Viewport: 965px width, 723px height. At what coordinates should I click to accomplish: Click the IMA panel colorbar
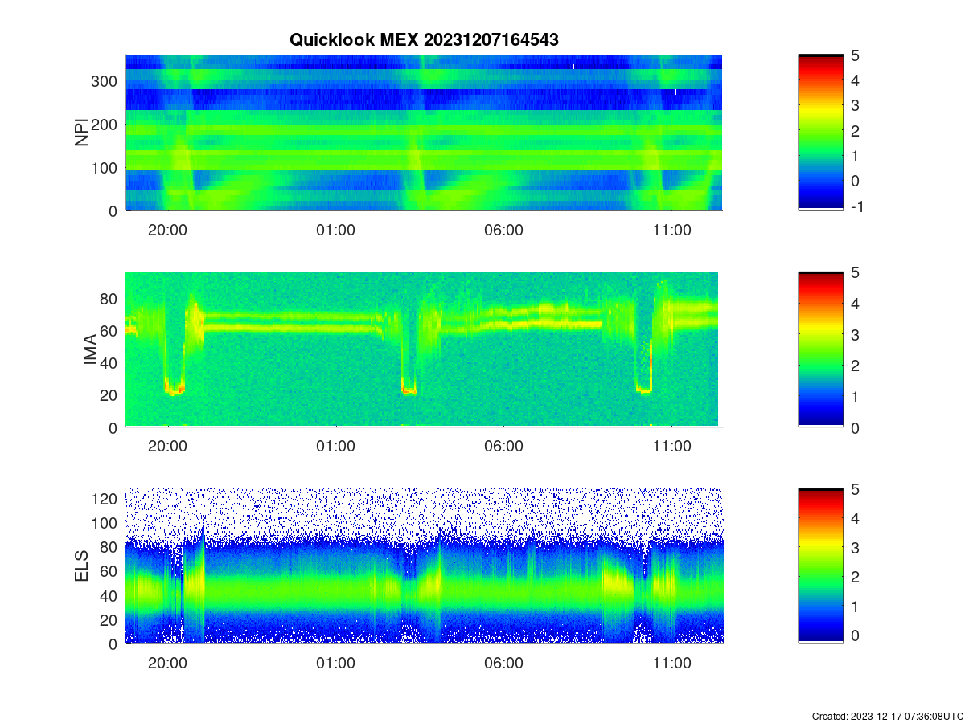click(x=820, y=349)
